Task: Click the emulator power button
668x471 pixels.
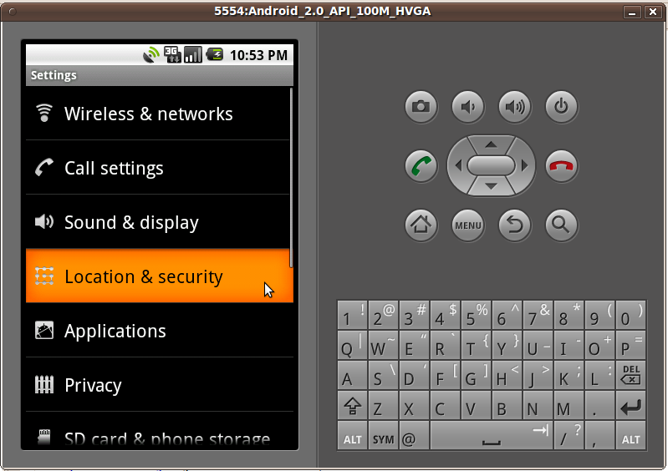Action: [x=562, y=106]
